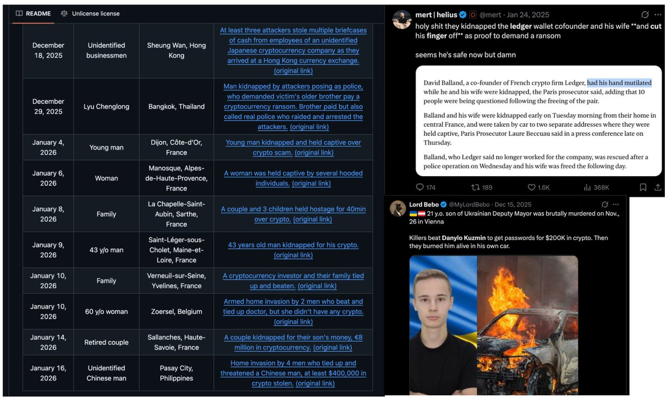
Task: Open mert's profile avatar
Action: (x=401, y=19)
